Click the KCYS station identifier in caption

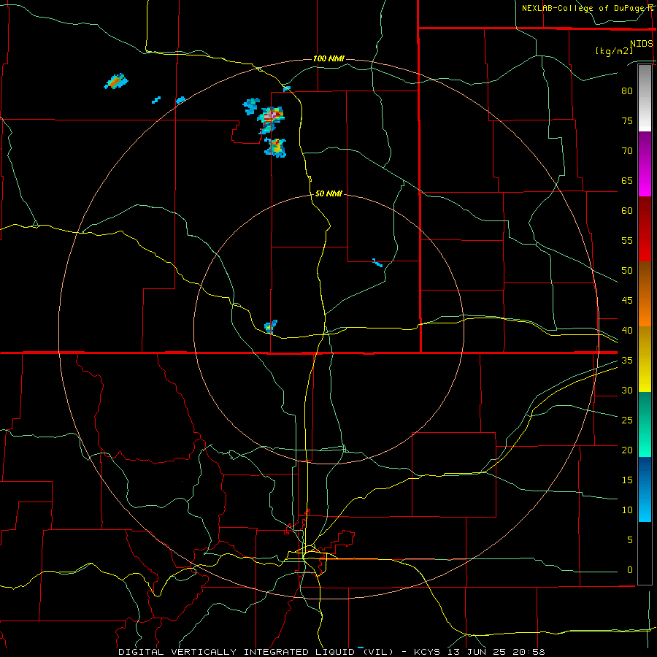click(x=427, y=652)
